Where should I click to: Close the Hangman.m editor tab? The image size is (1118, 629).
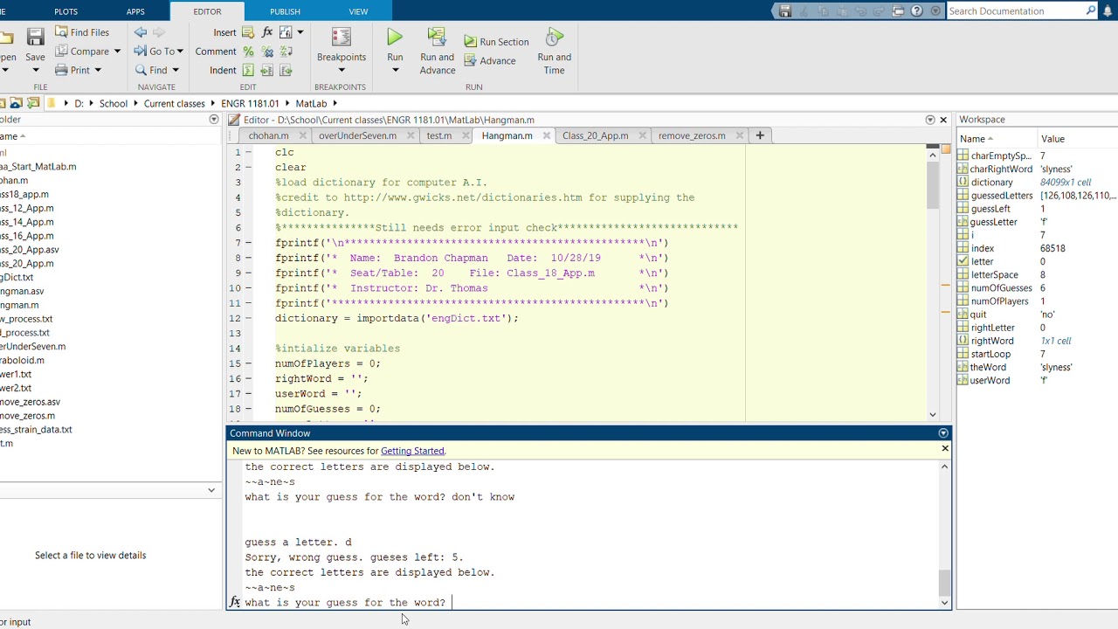547,135
